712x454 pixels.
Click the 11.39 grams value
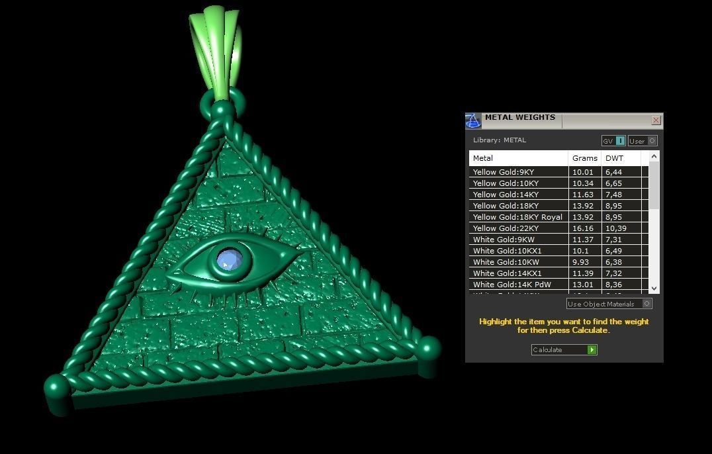[x=582, y=274]
